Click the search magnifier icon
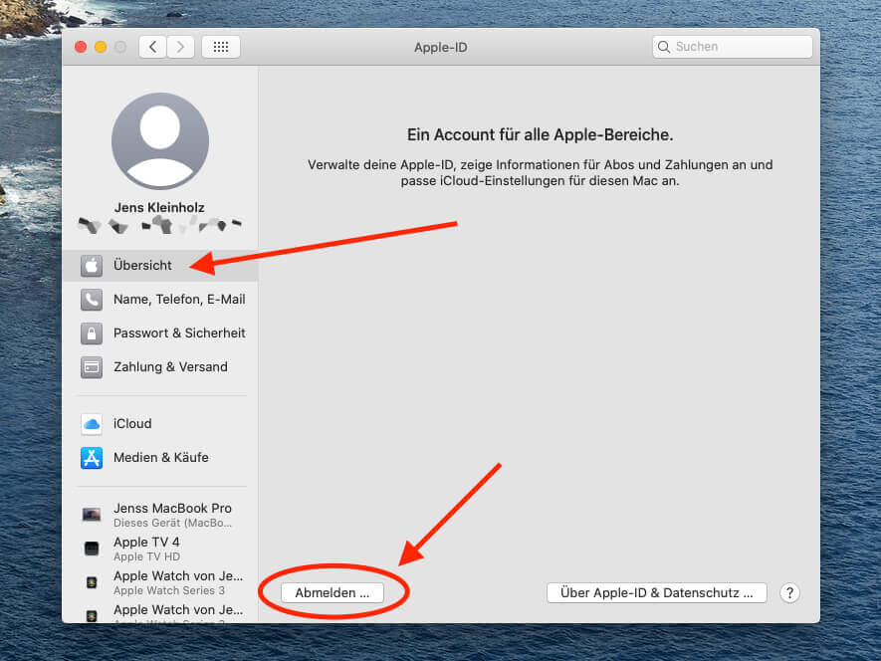 tap(664, 47)
